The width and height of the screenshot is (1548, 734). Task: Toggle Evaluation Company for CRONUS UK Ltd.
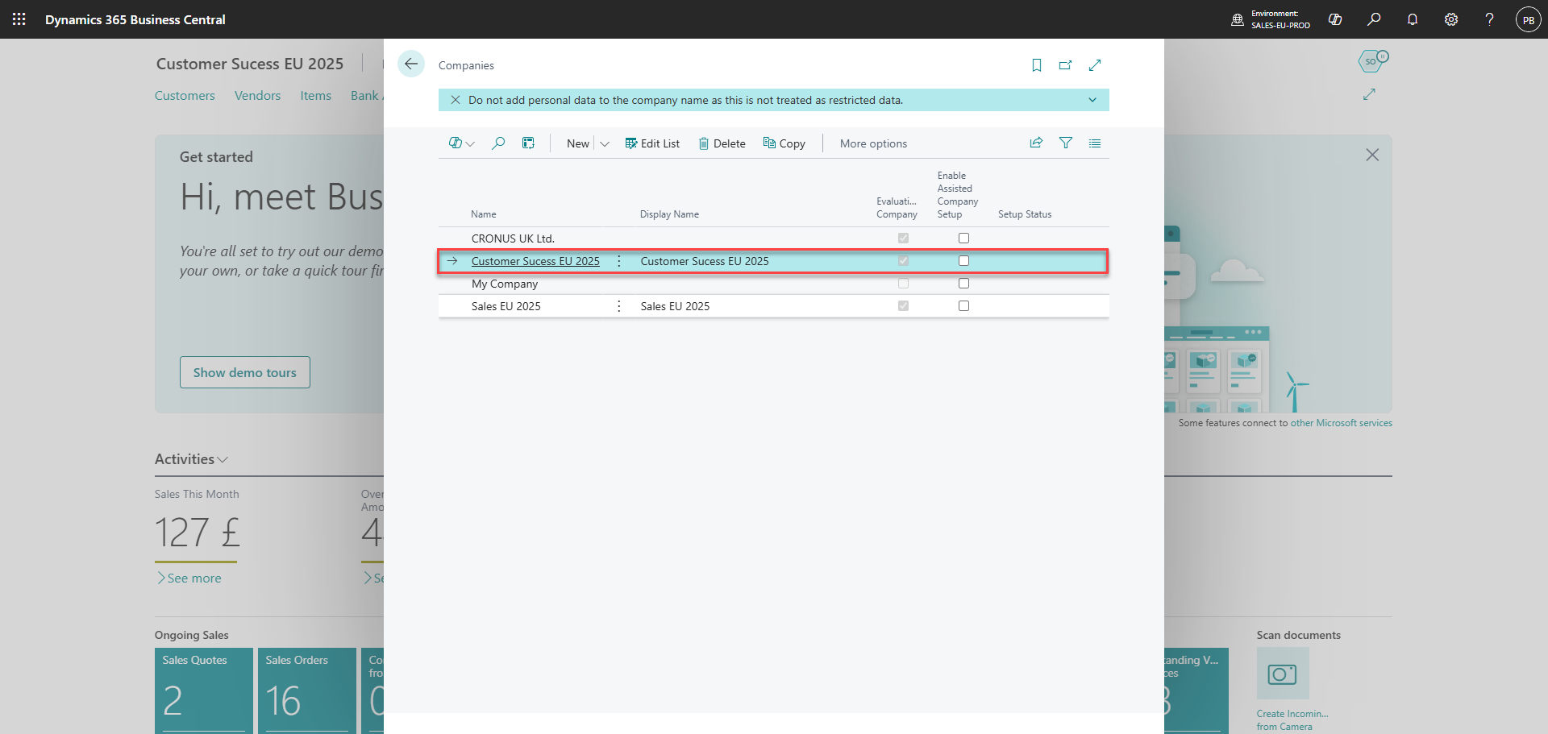pyautogui.click(x=903, y=238)
